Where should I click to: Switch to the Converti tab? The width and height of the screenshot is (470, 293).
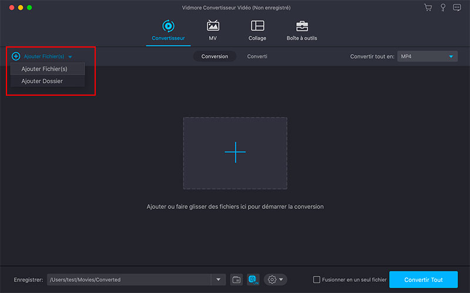pos(257,56)
